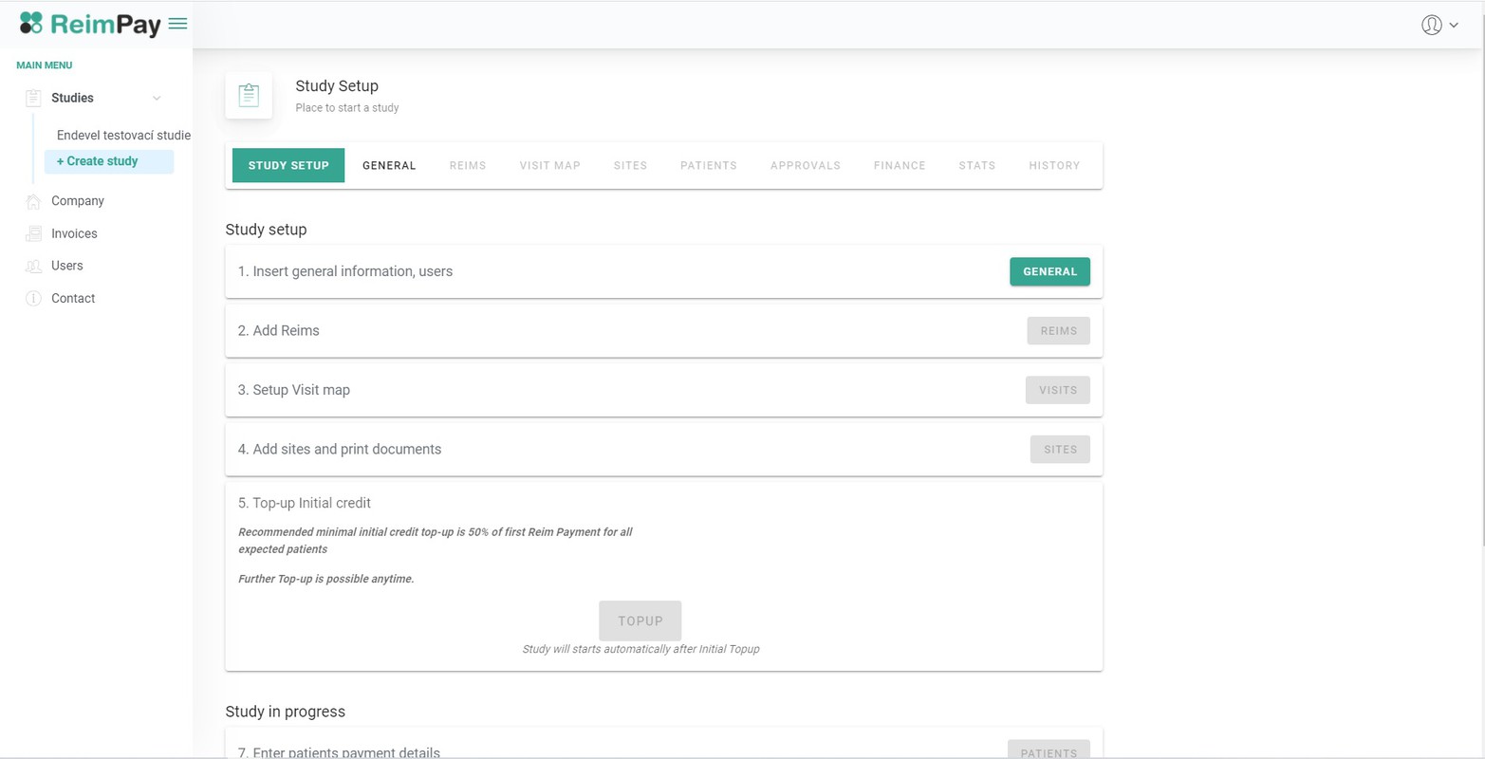Click the Invoices icon in sidebar
1485x759 pixels.
click(x=33, y=233)
